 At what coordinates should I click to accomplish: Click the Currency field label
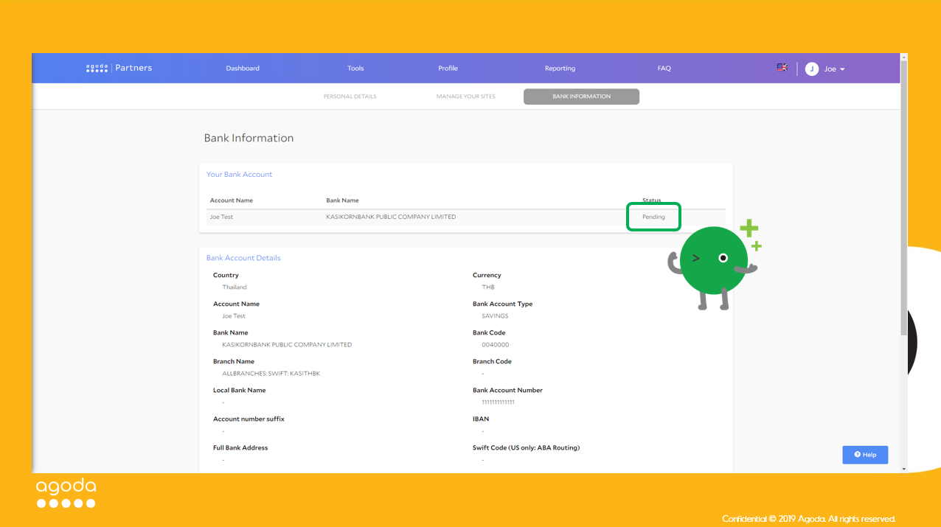pos(487,275)
